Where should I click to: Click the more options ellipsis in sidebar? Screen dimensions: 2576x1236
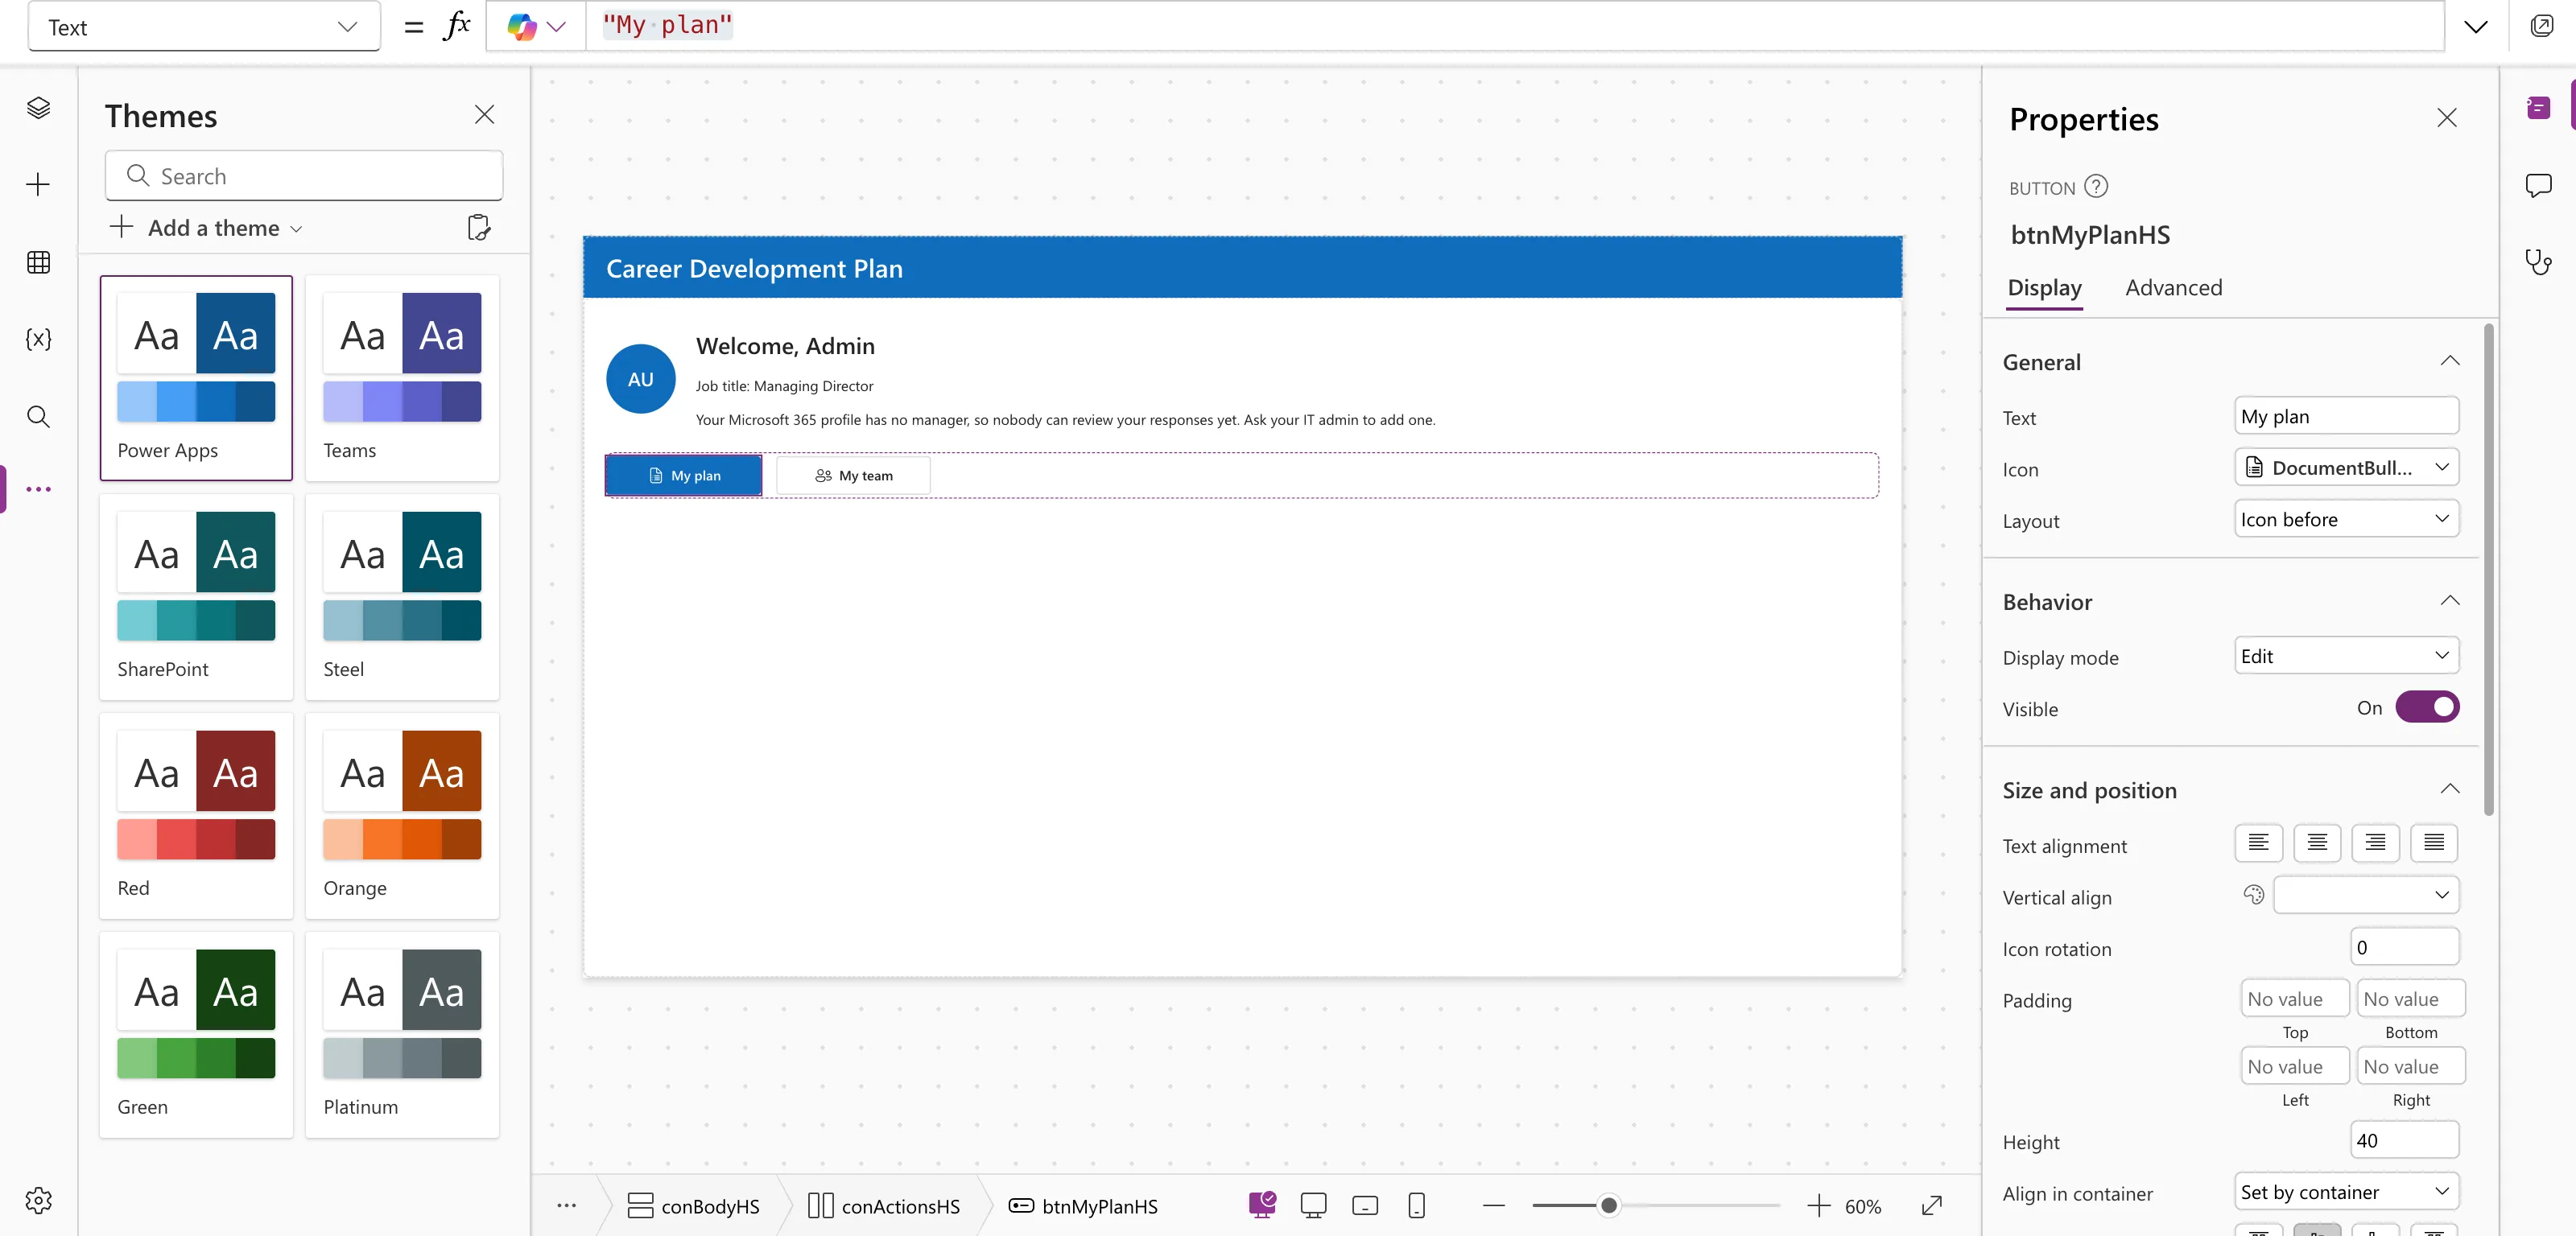pyautogui.click(x=38, y=489)
